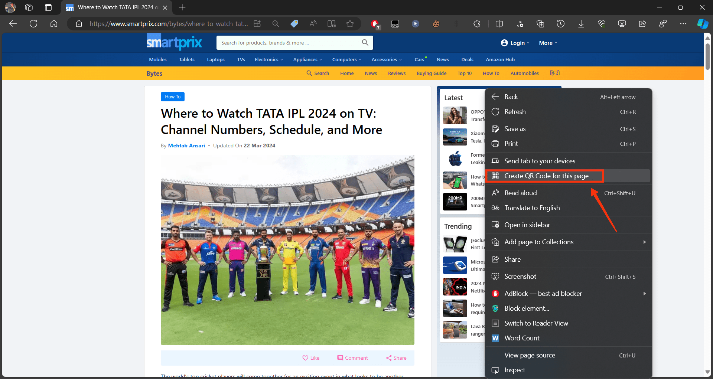The height and width of the screenshot is (379, 713).
Task: Open Mehtab Ansari author link
Action: coord(186,146)
